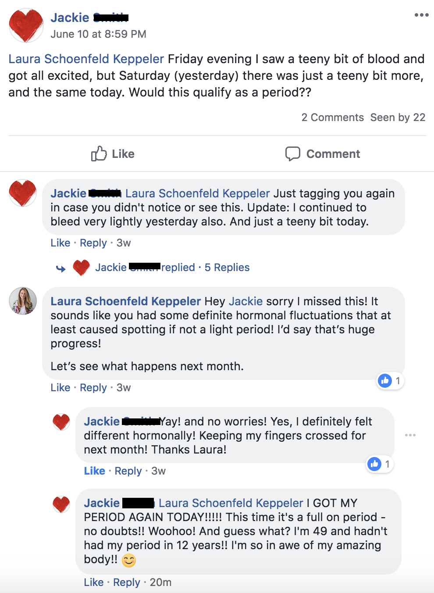Reply to the 'GOT MY PERIOD AGAIN' comment
The image size is (434, 593).
(126, 582)
